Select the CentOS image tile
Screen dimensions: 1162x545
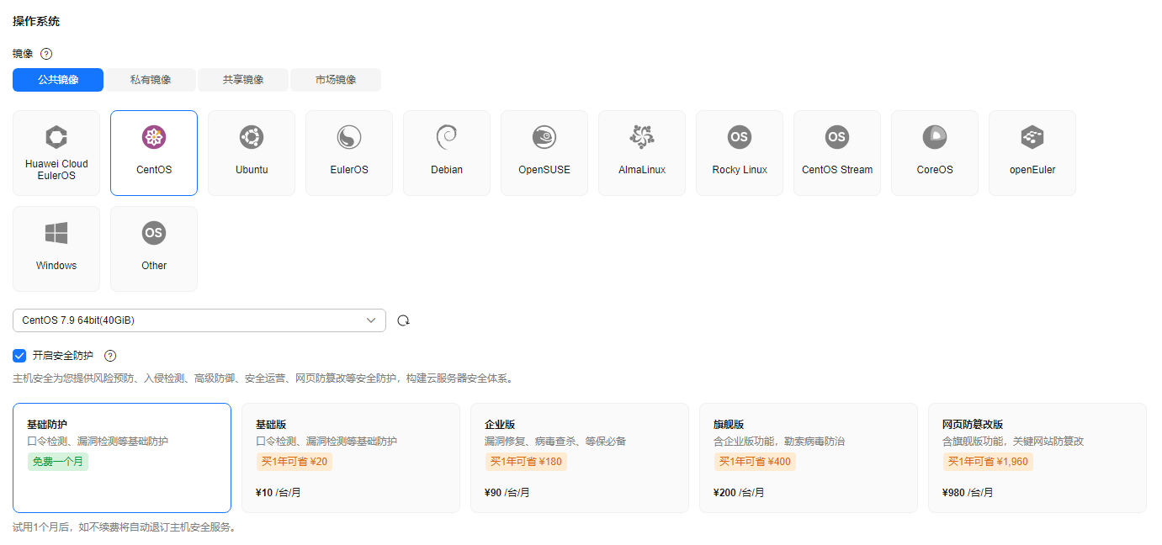point(154,153)
